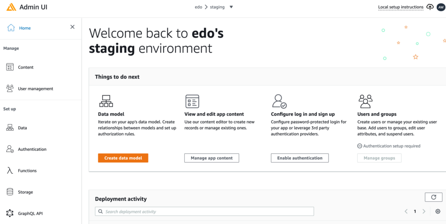The height and width of the screenshot is (224, 446).
Task: Click the cloud deploy icon in header
Action: [430, 7]
